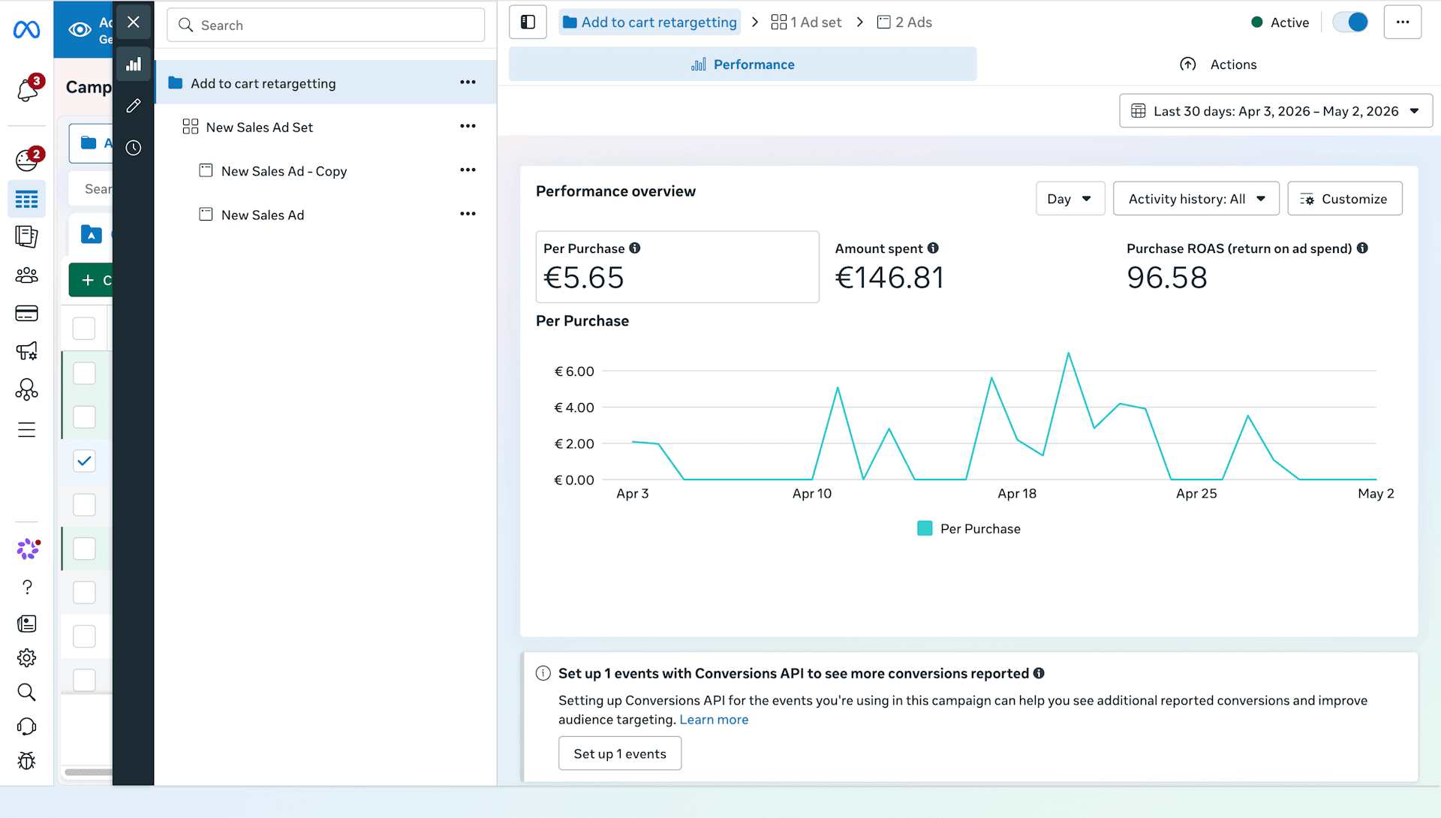
Task: Open the Help question mark icon
Action: tap(27, 587)
